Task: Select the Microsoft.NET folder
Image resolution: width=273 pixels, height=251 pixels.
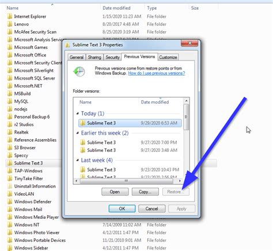Action: click(28, 86)
